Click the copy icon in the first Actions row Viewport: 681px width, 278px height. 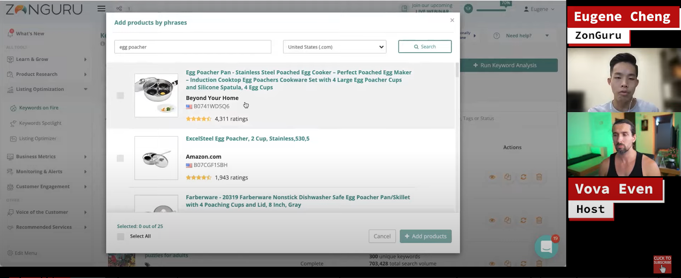[x=508, y=177]
